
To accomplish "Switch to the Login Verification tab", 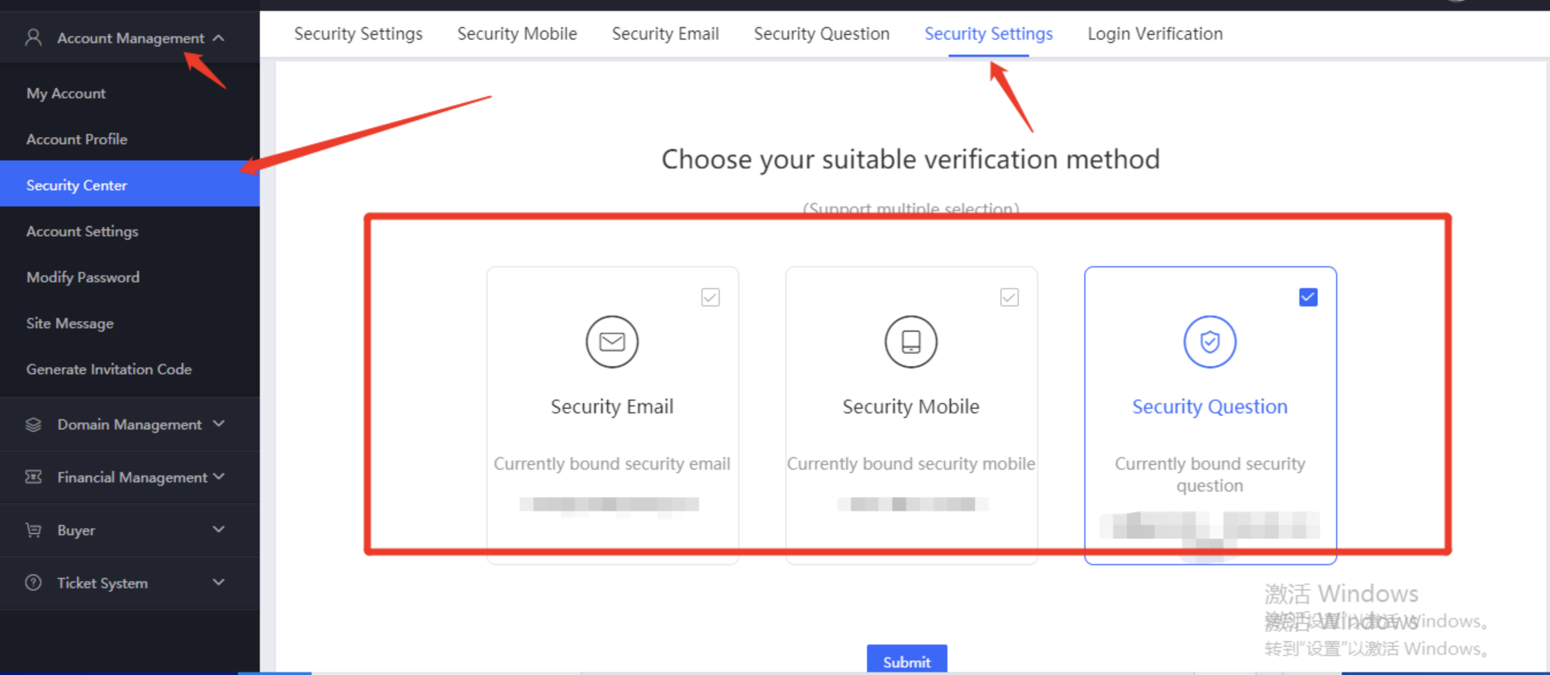I will [1155, 34].
